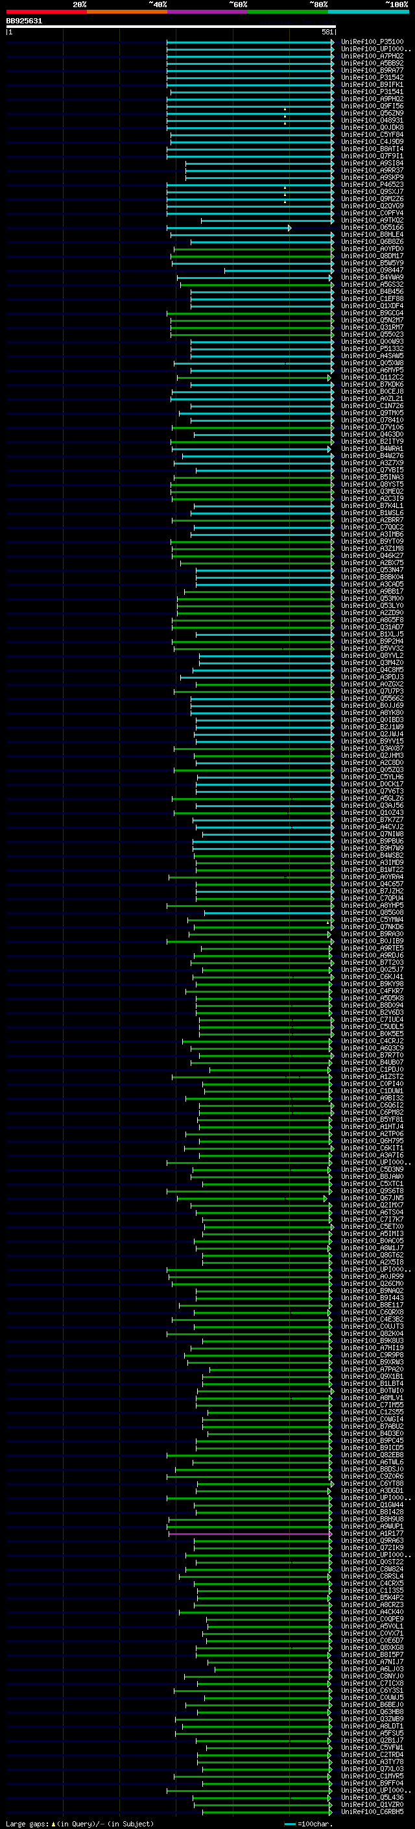The image size is (415, 1829).
Task: Open the UniRef100_B9IFK1 hit label
Action: [x=372, y=84]
